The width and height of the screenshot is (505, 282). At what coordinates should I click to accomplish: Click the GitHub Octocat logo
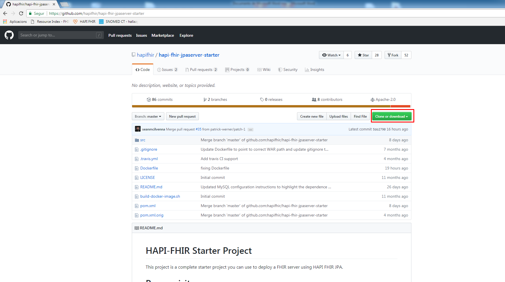pos(9,35)
